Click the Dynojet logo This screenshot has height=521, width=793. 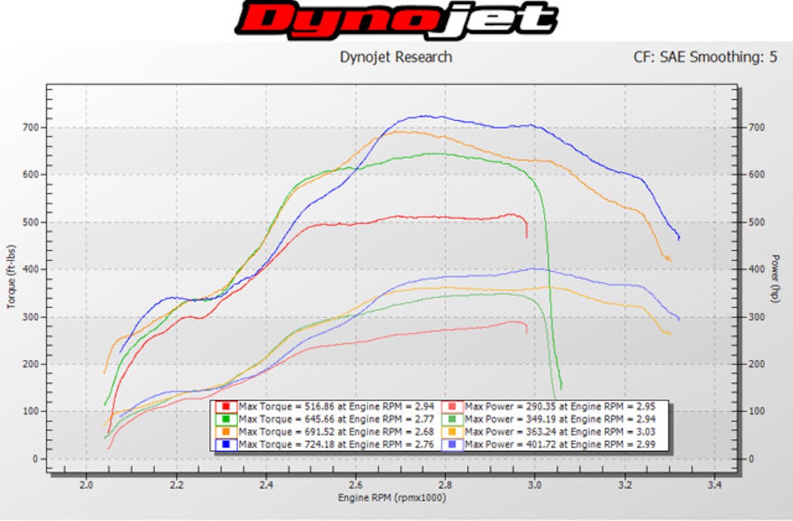[x=397, y=20]
